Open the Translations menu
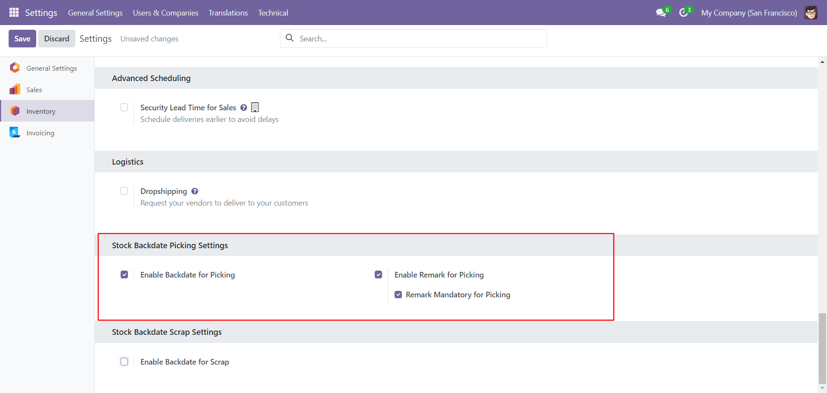This screenshot has height=393, width=827. click(228, 12)
